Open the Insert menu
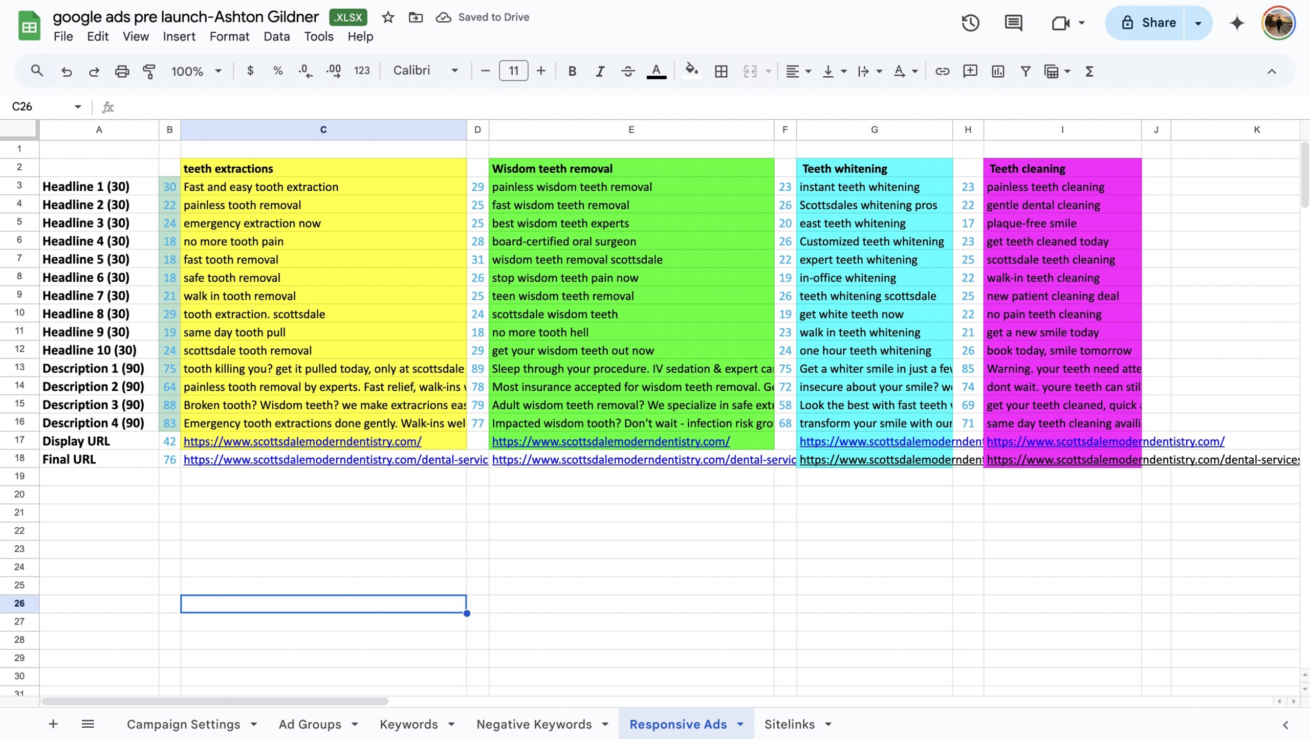Viewport: 1310px width, 739px height. tap(179, 37)
